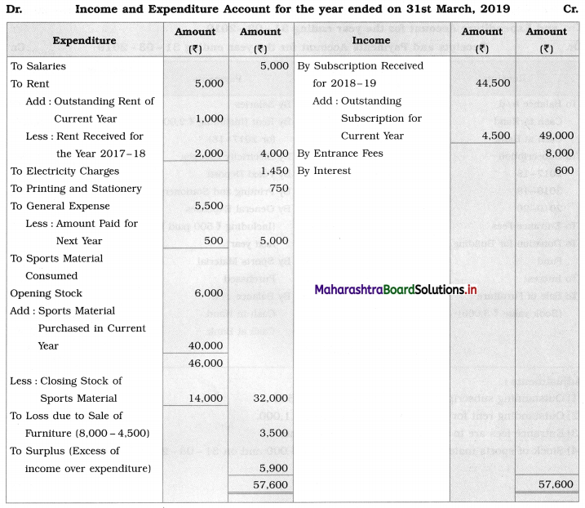
Task: Click the 'Cr.' label at top
Action: (x=570, y=9)
